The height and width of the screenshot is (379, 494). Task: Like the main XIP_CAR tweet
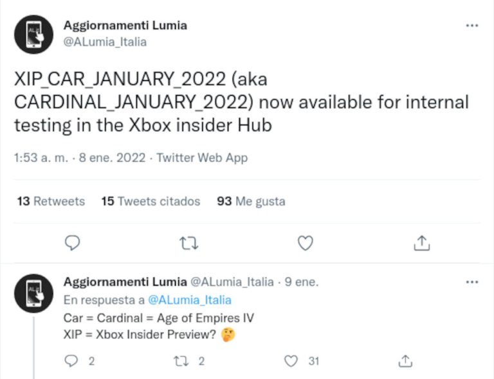click(306, 242)
